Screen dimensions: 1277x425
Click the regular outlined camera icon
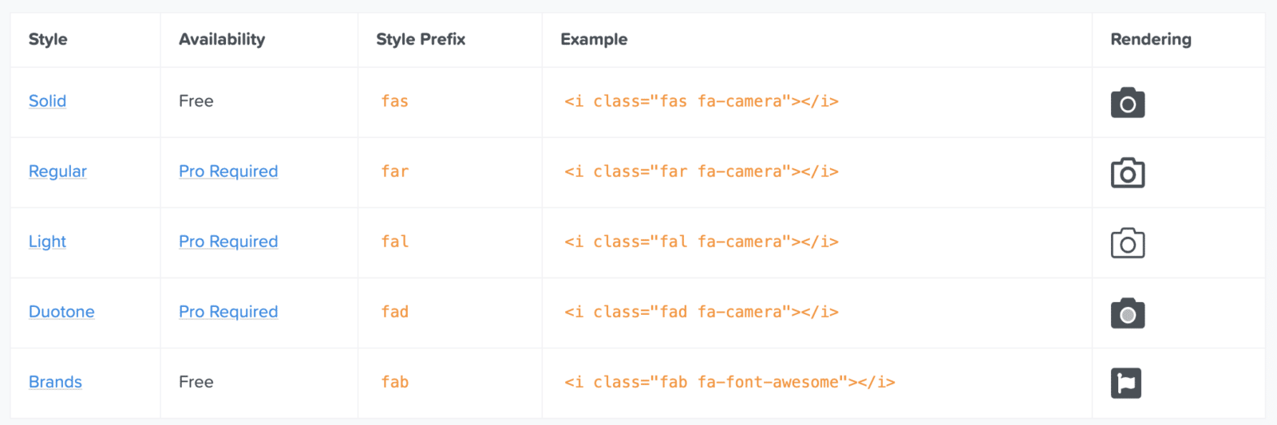point(1127,173)
